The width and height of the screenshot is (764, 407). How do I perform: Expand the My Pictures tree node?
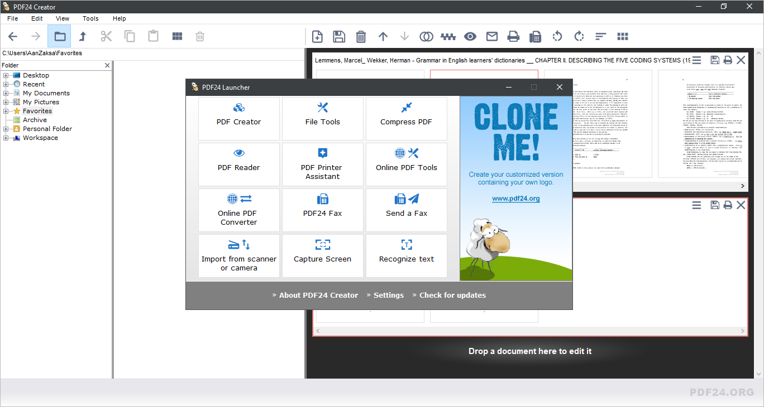click(x=6, y=102)
